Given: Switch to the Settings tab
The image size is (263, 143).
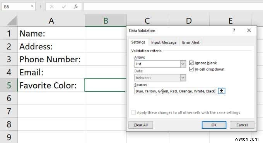Looking at the screenshot, I should [138, 42].
